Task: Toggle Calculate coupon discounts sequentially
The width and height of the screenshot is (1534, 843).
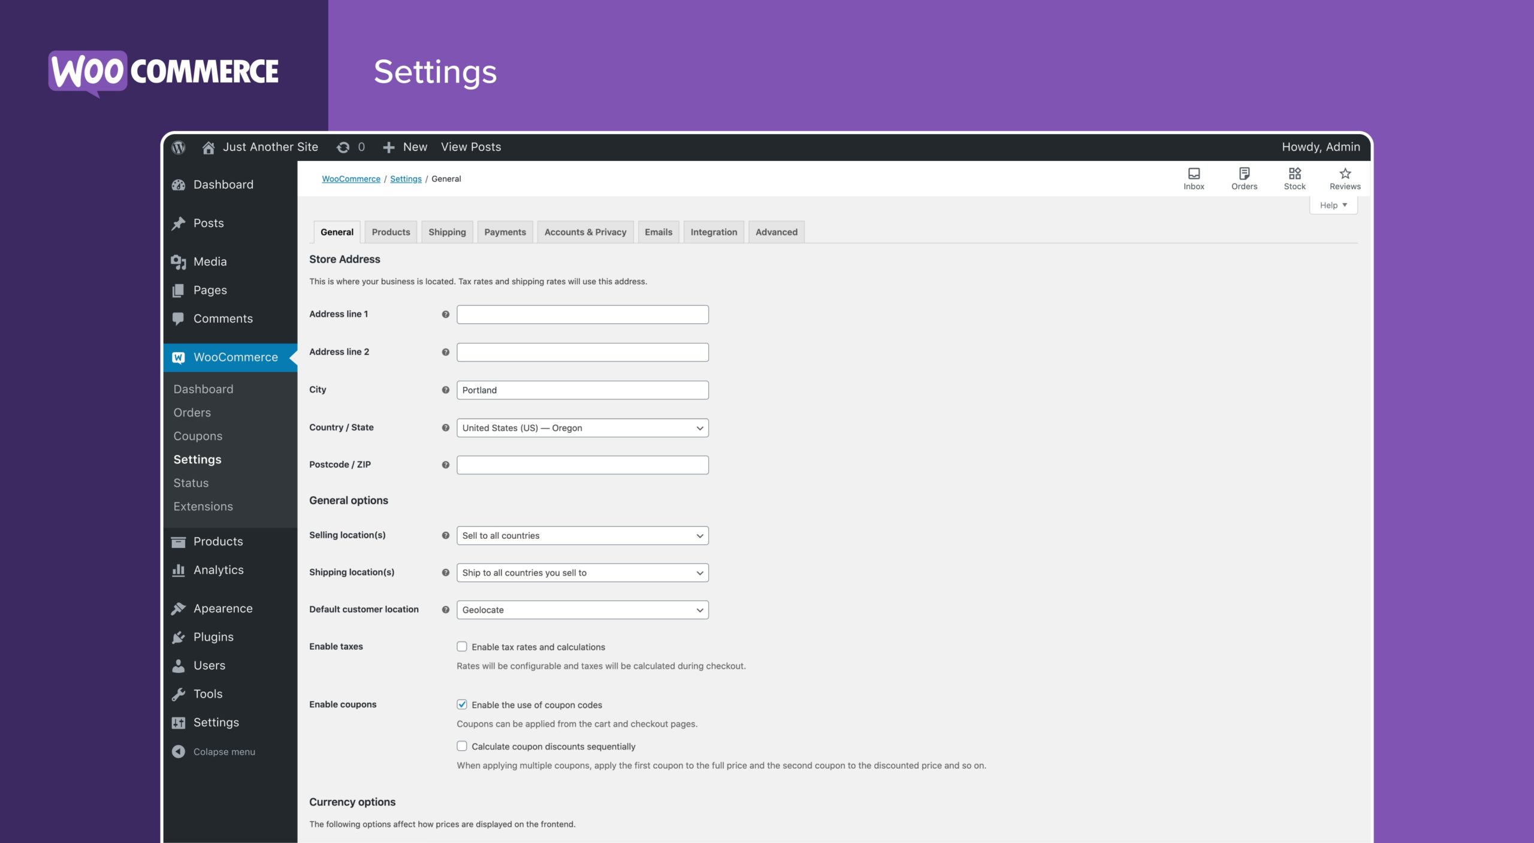Action: point(462,747)
